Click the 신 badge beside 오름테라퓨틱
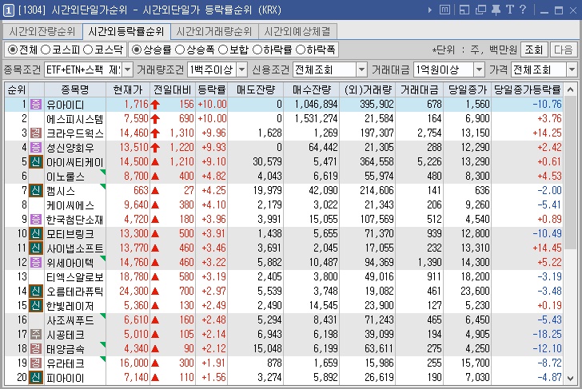The width and height of the screenshot is (582, 389). [36, 291]
